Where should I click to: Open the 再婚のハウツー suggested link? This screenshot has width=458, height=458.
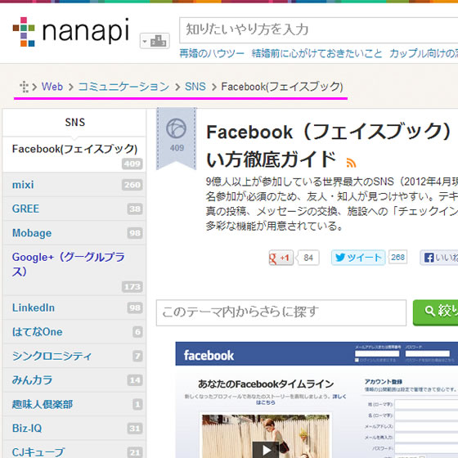click(212, 53)
